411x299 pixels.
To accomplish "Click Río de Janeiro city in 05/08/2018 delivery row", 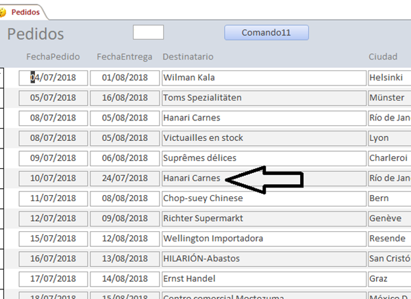I will tap(390, 118).
